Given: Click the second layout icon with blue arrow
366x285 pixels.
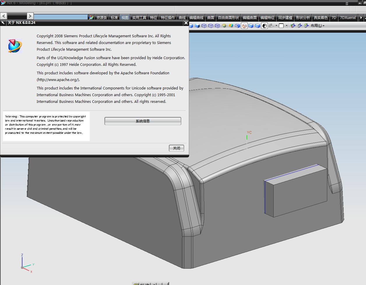Looking at the screenshot, I should 300,26.
